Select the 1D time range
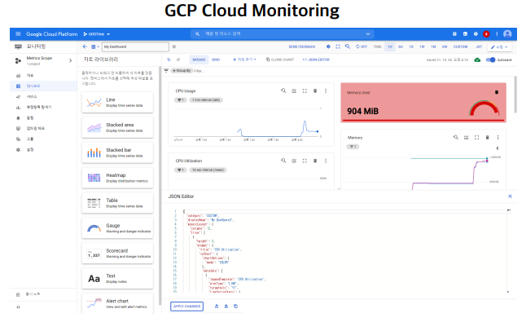Image resolution: width=526 pixels, height=322 pixels. pos(411,46)
